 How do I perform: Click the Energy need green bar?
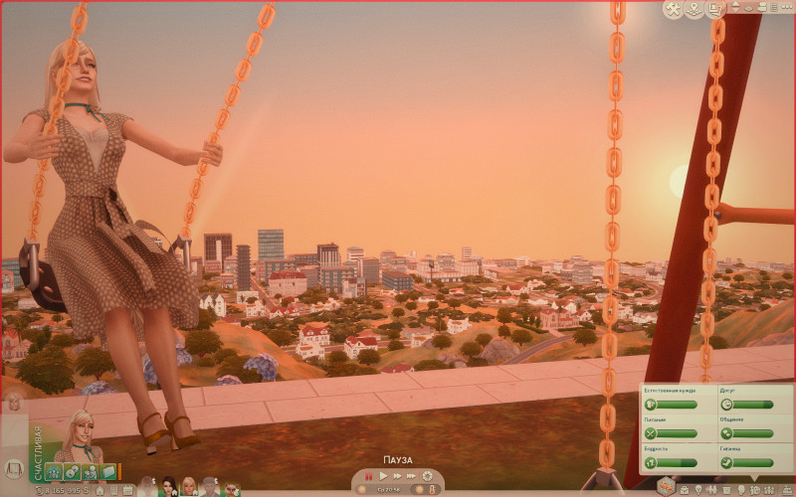pyautogui.click(x=678, y=462)
